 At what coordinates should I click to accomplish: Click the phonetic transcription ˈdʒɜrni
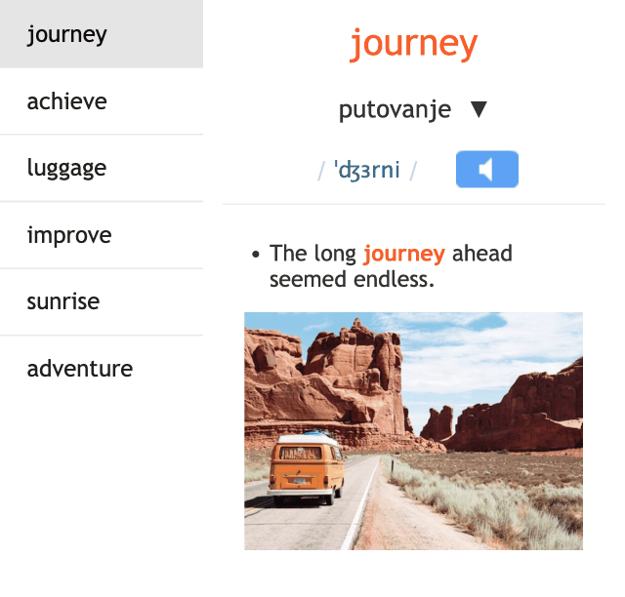click(x=367, y=170)
